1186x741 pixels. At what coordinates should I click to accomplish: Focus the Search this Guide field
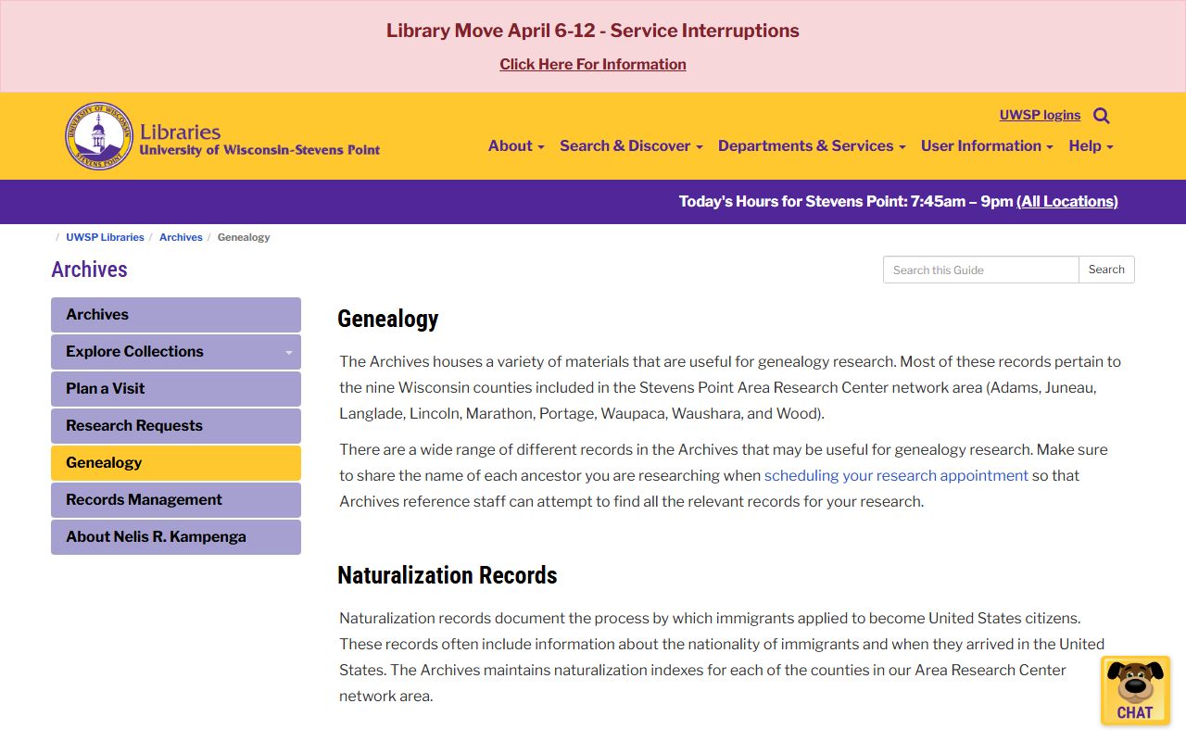(x=981, y=270)
